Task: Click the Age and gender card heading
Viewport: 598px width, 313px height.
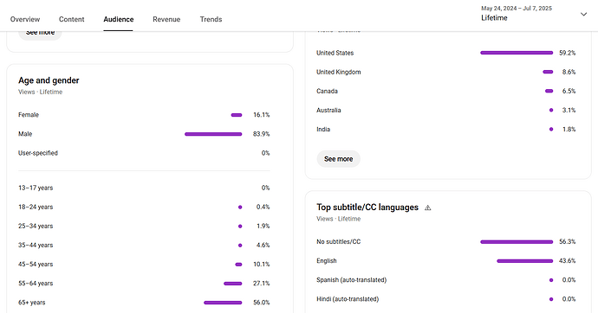Action: [x=49, y=80]
